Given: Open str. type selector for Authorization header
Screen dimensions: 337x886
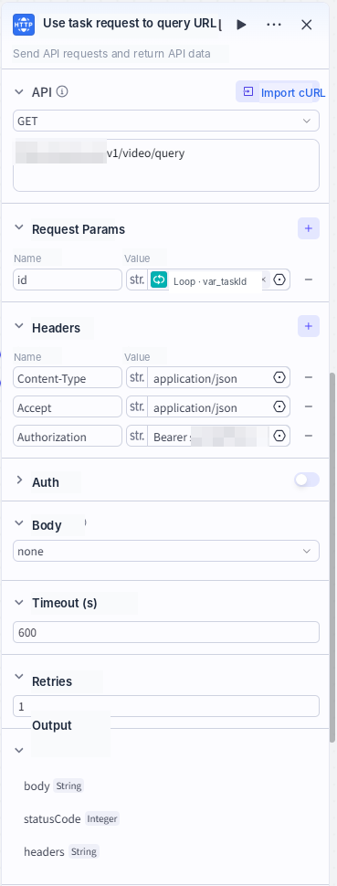Looking at the screenshot, I should click(x=137, y=437).
